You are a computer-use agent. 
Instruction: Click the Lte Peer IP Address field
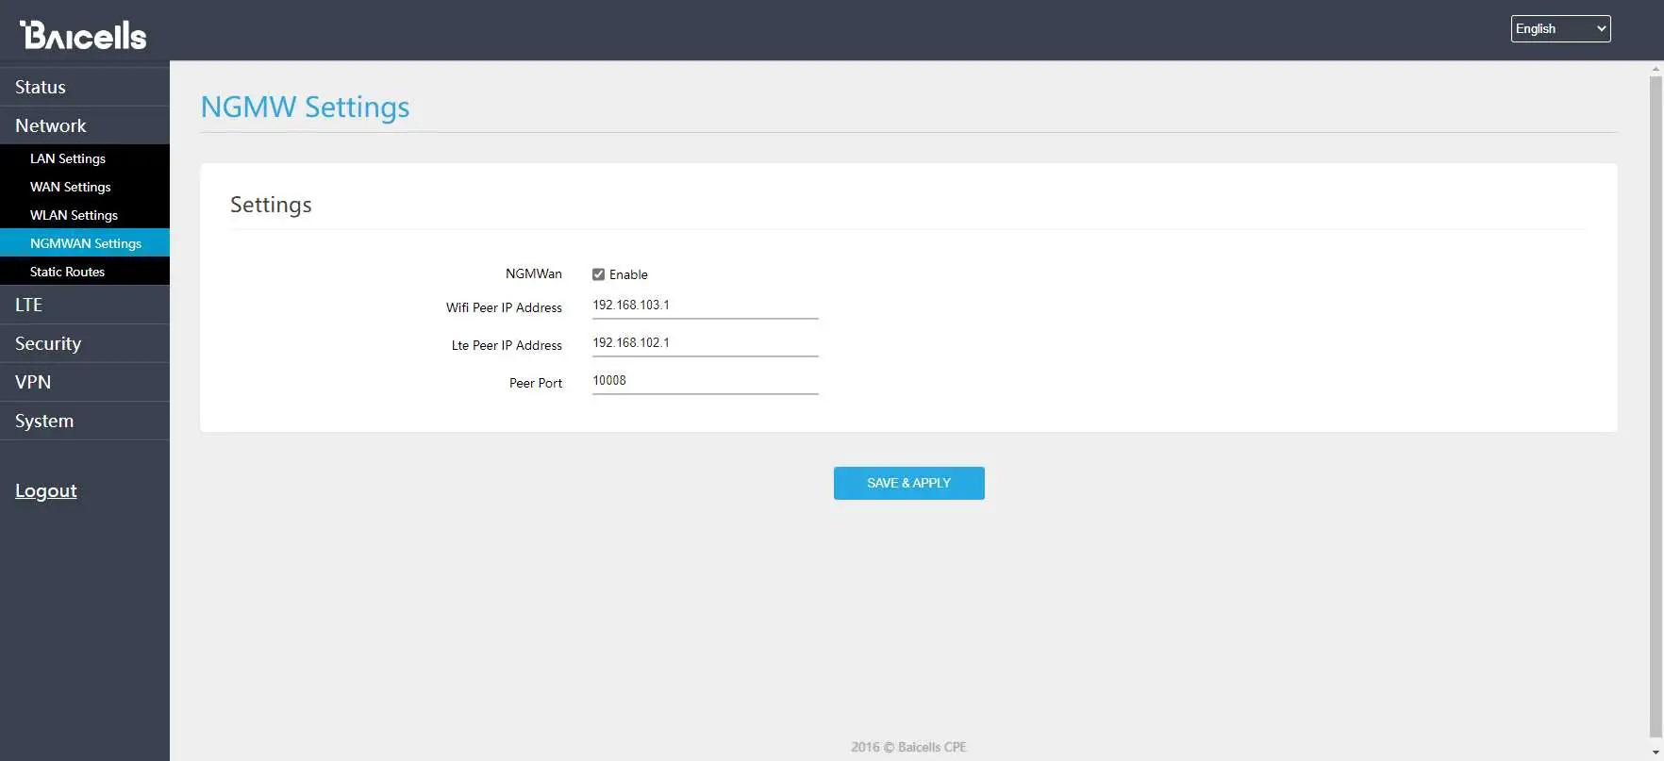(x=705, y=343)
